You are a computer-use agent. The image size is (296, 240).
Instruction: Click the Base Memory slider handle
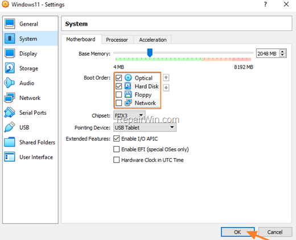(x=150, y=53)
